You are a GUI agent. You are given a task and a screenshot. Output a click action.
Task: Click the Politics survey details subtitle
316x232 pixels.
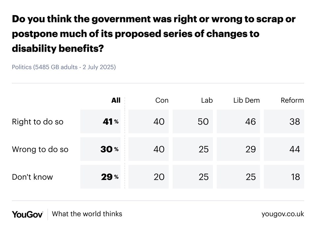pos(64,67)
